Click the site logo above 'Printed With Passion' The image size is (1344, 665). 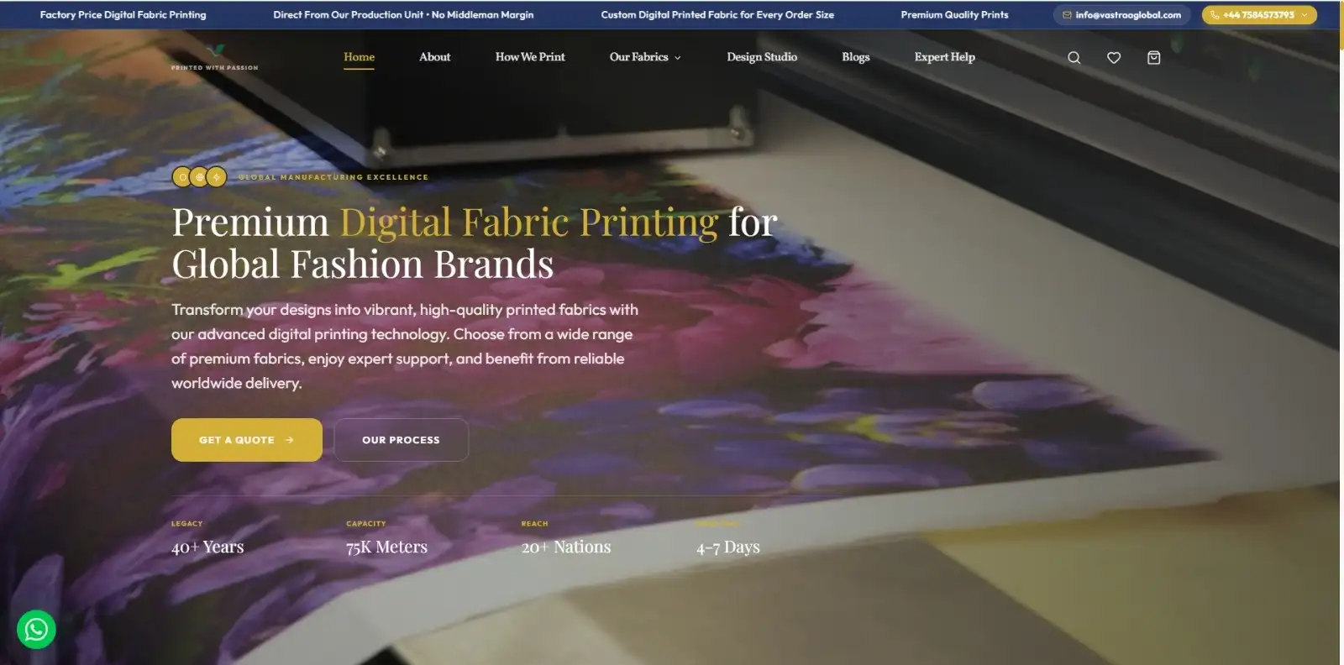coord(217,50)
